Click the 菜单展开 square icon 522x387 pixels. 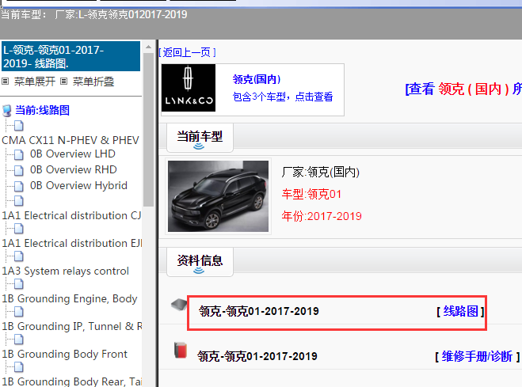click(6, 82)
